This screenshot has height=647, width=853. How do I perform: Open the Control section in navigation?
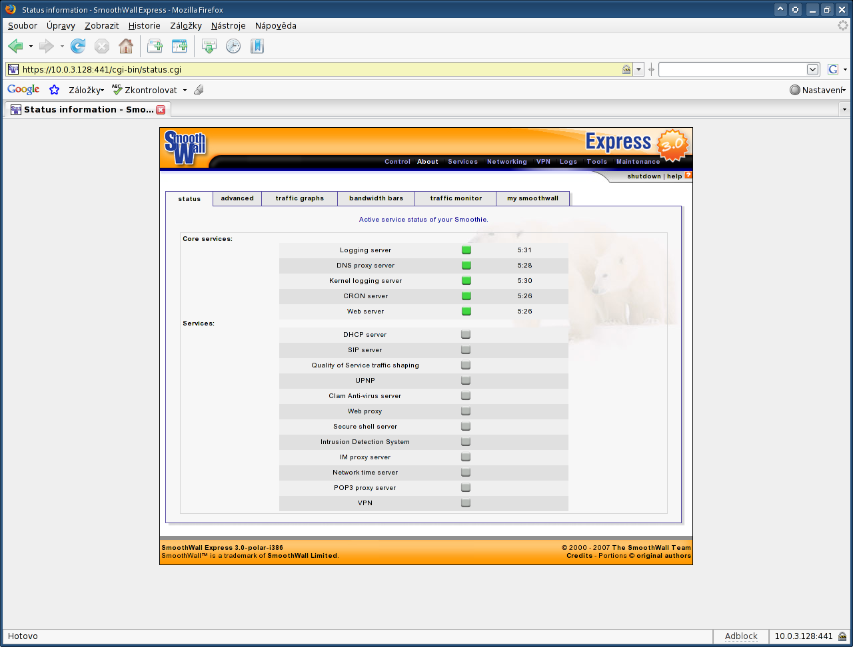point(397,162)
